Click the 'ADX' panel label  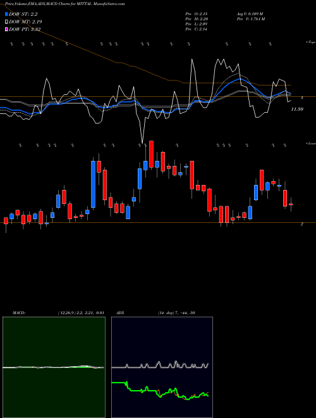(120, 313)
